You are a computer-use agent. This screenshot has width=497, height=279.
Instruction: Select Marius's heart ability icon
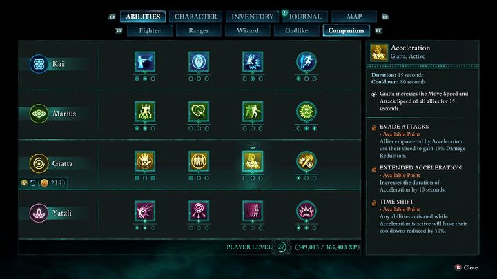tap(199, 112)
